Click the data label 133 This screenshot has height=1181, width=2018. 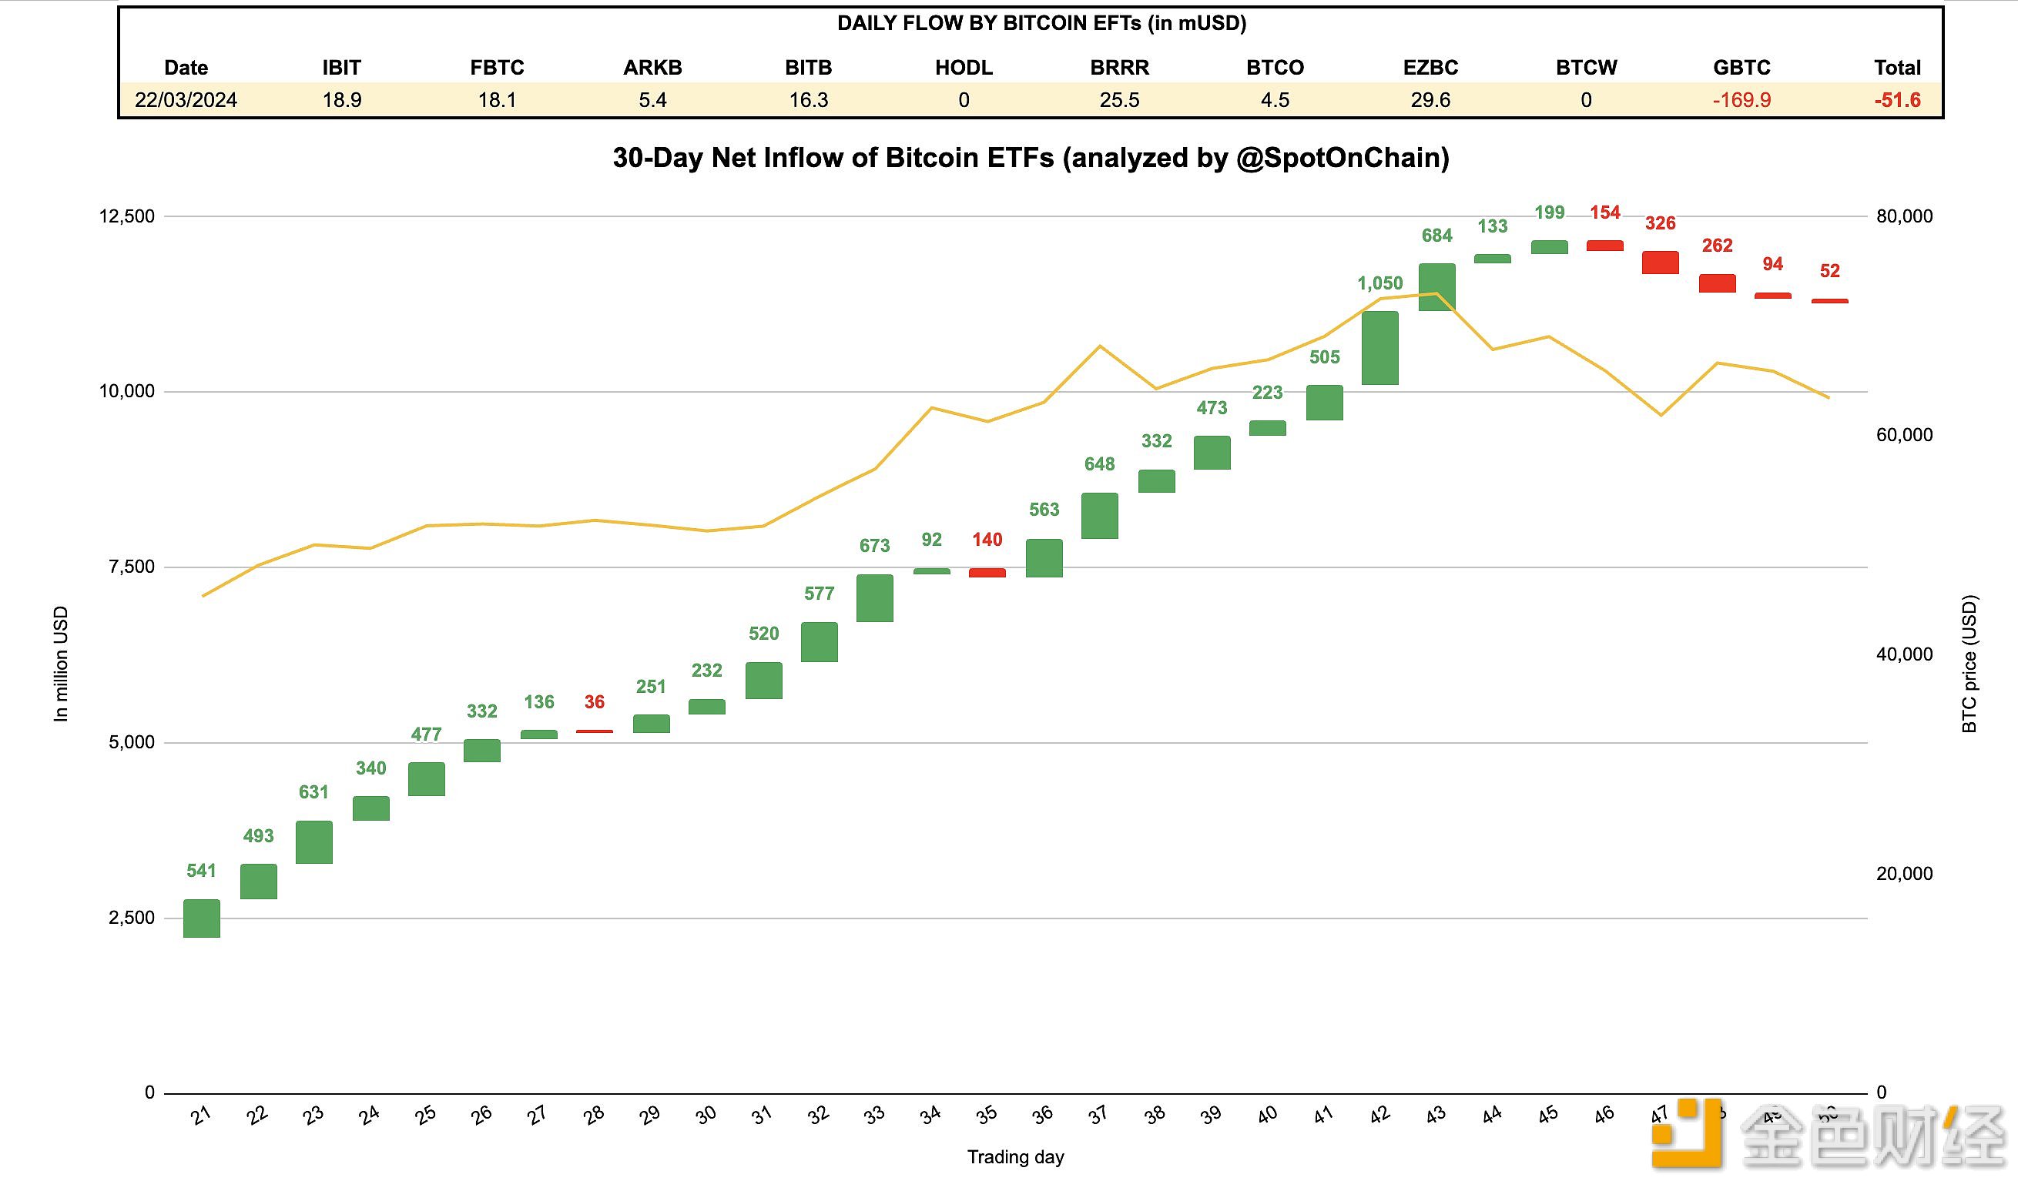[x=1492, y=226]
